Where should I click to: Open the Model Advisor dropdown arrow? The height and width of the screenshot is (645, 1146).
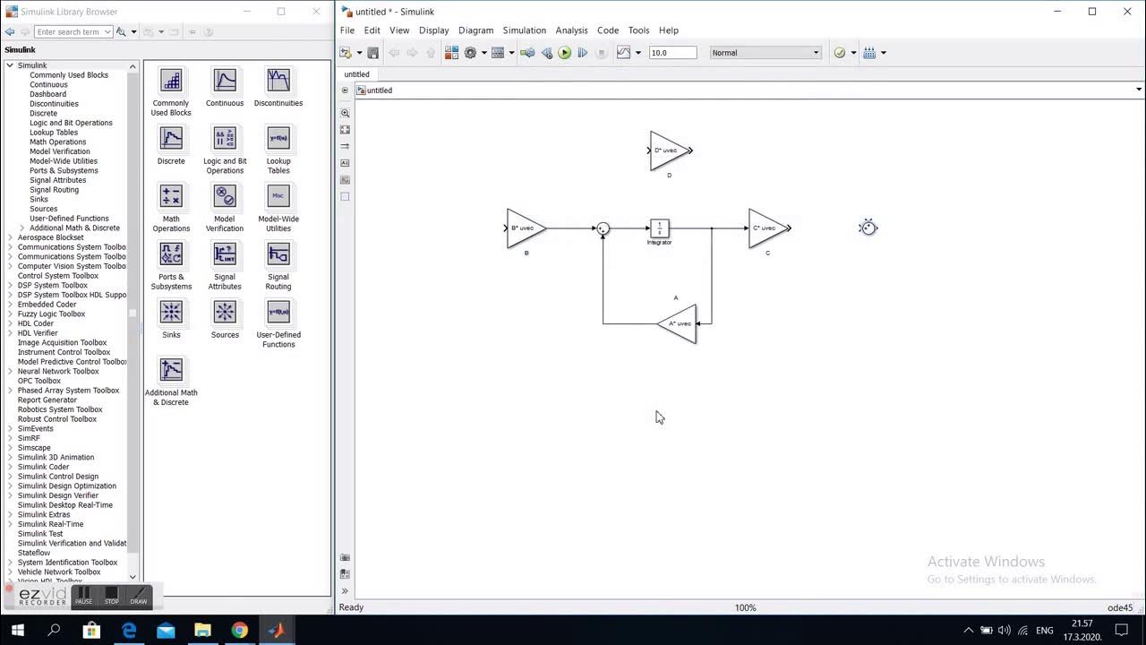tap(853, 53)
